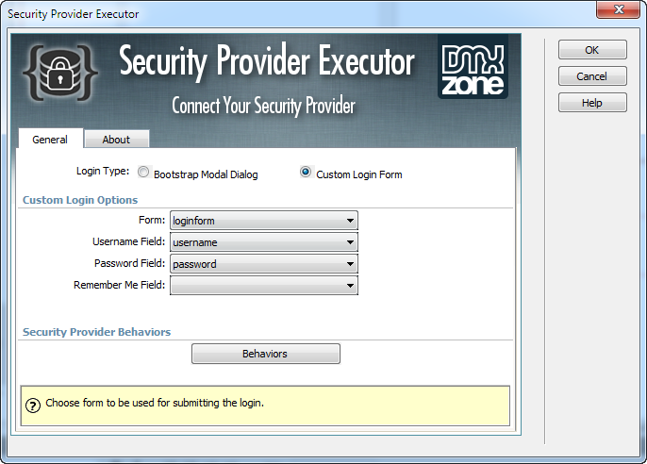Click the OK button
Image resolution: width=647 pixels, height=464 pixels.
(592, 50)
